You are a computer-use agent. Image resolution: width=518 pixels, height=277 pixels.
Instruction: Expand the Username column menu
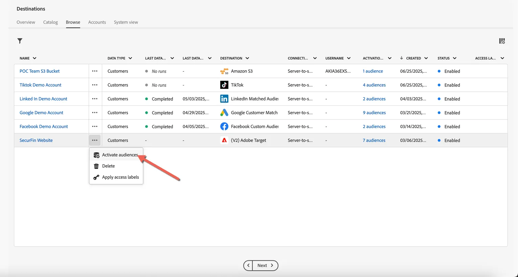pyautogui.click(x=349, y=58)
